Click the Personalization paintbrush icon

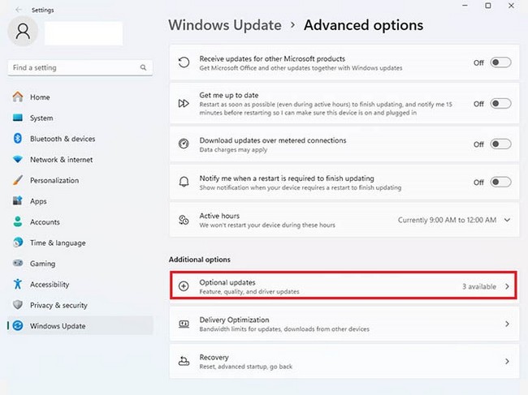(x=18, y=180)
